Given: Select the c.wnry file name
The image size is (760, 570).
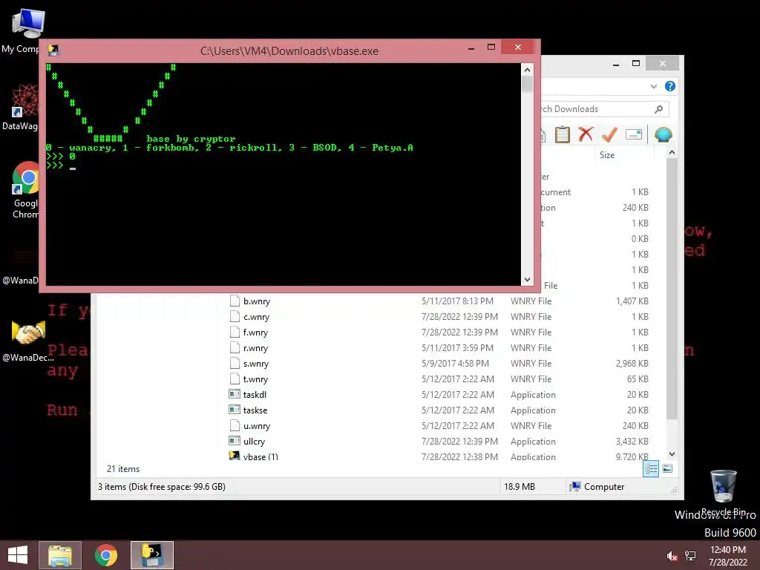Looking at the screenshot, I should 256,316.
